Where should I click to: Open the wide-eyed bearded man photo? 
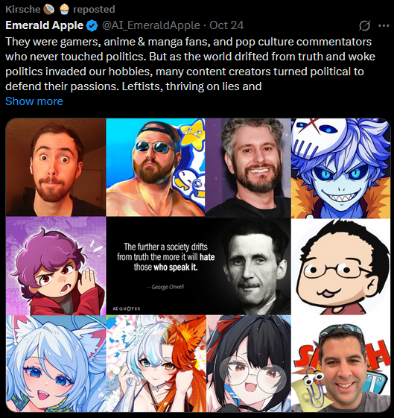point(56,167)
